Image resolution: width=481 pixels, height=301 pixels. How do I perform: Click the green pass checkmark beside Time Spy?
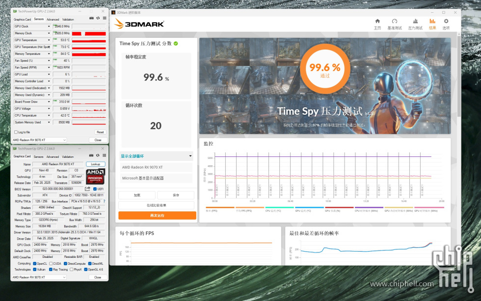point(176,44)
